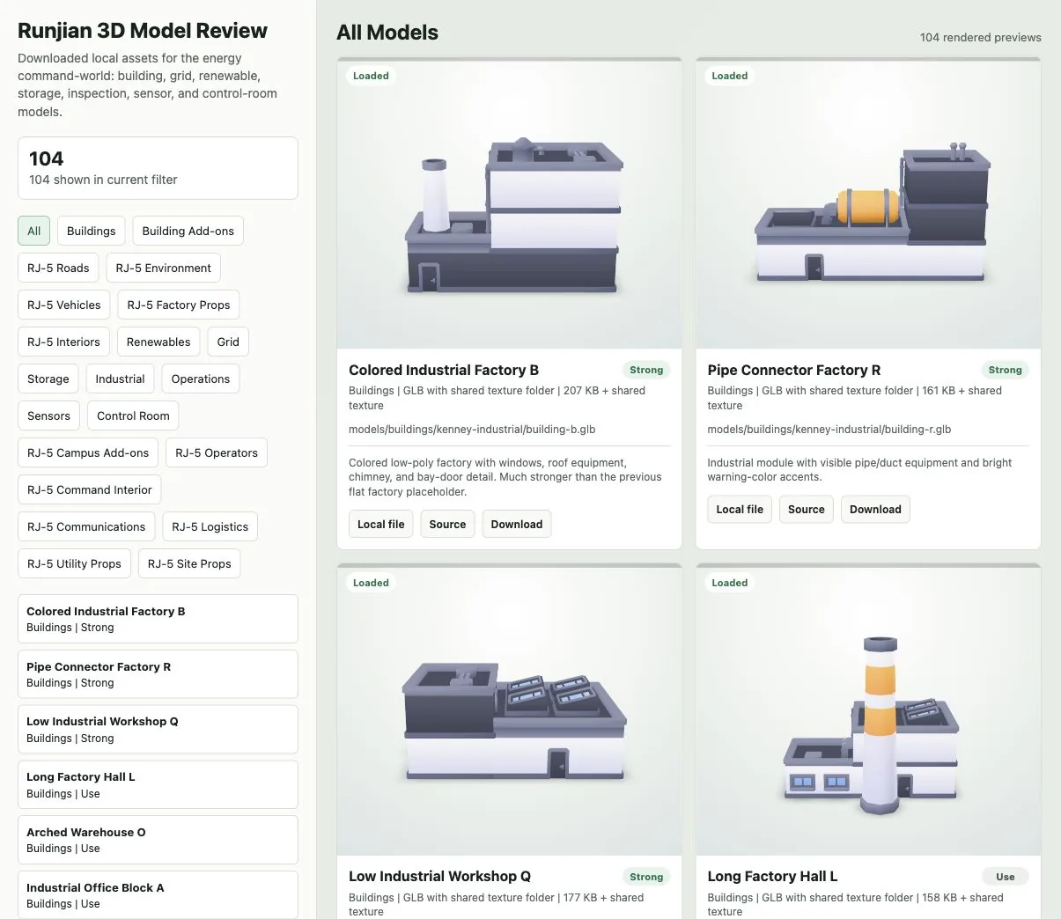
Task: Open Source for Colored Industrial Factory B
Action: [x=447, y=524]
